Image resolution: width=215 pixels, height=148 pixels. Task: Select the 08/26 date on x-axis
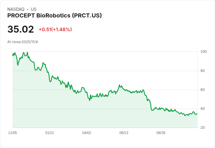pyautogui.click(x=161, y=133)
